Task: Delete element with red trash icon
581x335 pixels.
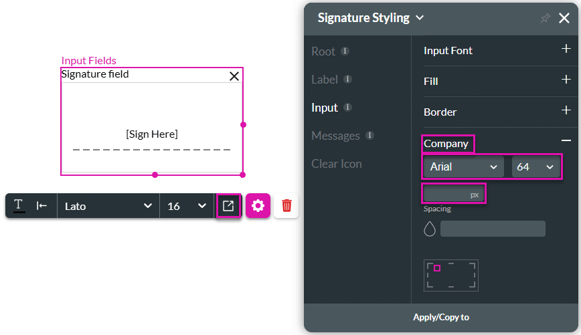Action: [x=286, y=206]
